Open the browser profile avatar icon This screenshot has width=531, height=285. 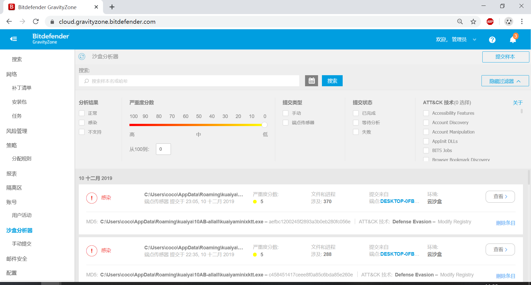coord(509,22)
